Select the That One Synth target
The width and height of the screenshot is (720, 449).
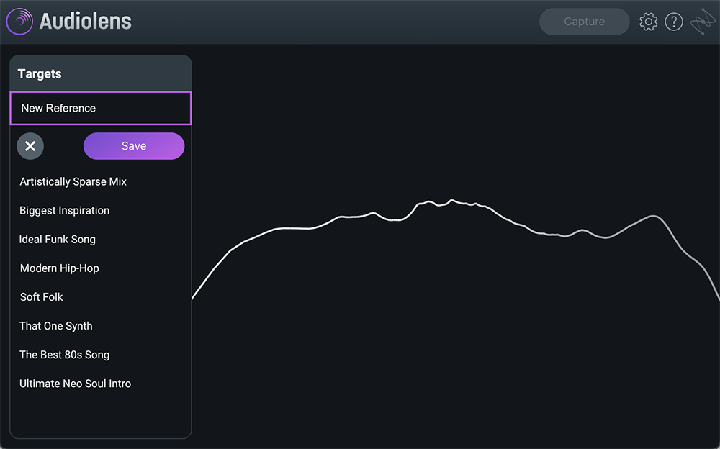point(55,325)
